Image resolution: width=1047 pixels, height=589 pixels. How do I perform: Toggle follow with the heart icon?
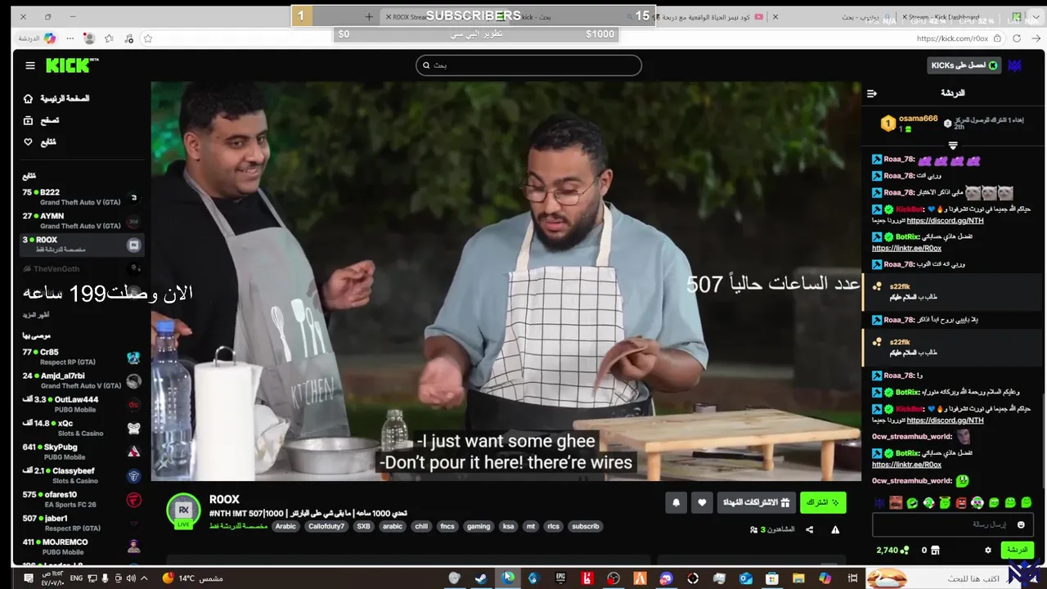pos(702,502)
